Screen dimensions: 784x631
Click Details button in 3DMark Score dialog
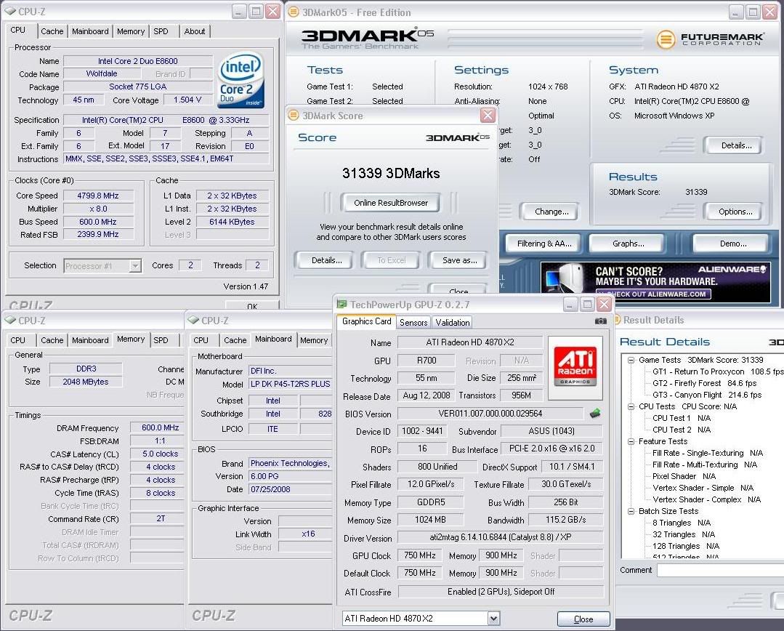[x=326, y=260]
